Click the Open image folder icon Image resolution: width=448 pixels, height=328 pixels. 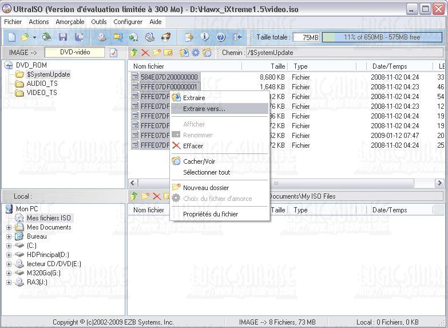coord(25,37)
